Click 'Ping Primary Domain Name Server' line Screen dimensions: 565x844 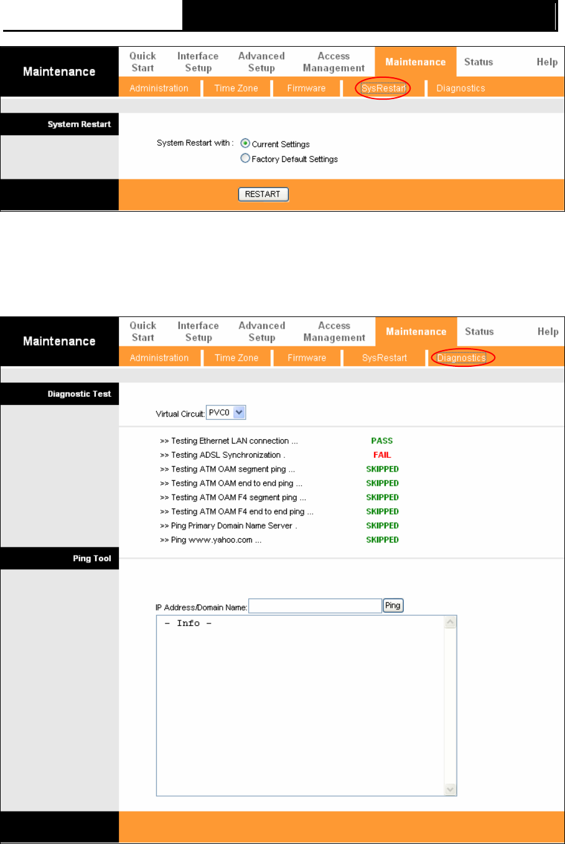(x=228, y=526)
